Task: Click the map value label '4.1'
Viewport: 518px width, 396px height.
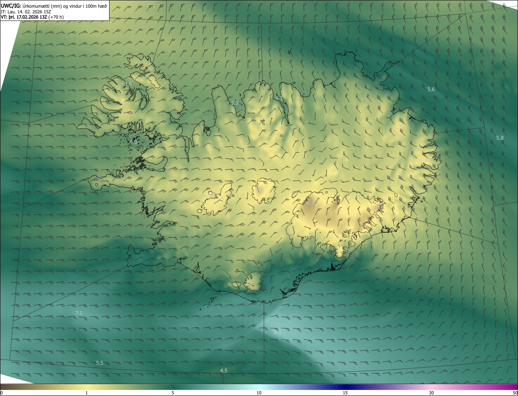Action: [x=279, y=98]
